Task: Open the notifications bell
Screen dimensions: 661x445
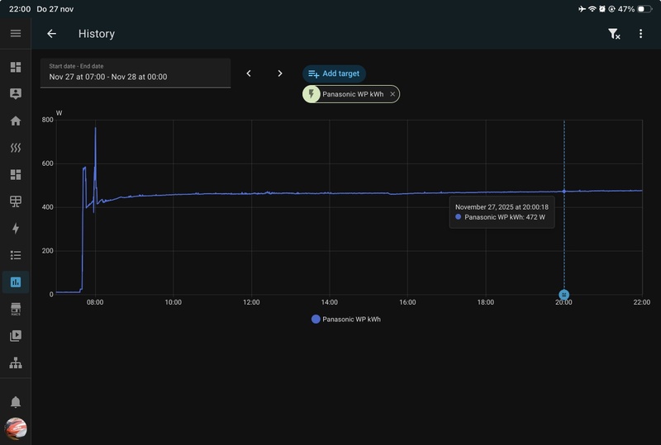Action: (x=15, y=402)
